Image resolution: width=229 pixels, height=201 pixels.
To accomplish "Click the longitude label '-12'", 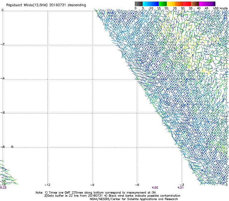I will (47, 185).
